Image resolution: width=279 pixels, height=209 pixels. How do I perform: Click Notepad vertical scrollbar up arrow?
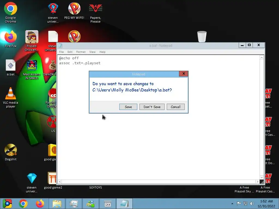click(x=262, y=58)
